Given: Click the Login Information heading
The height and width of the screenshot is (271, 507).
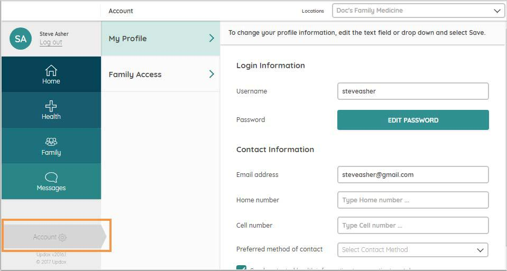Looking at the screenshot, I should coord(271,66).
